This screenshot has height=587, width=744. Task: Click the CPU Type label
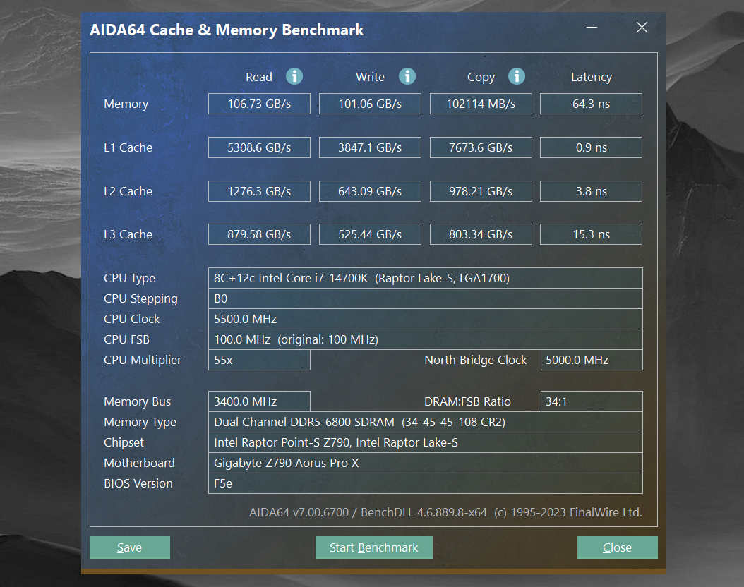coord(130,278)
